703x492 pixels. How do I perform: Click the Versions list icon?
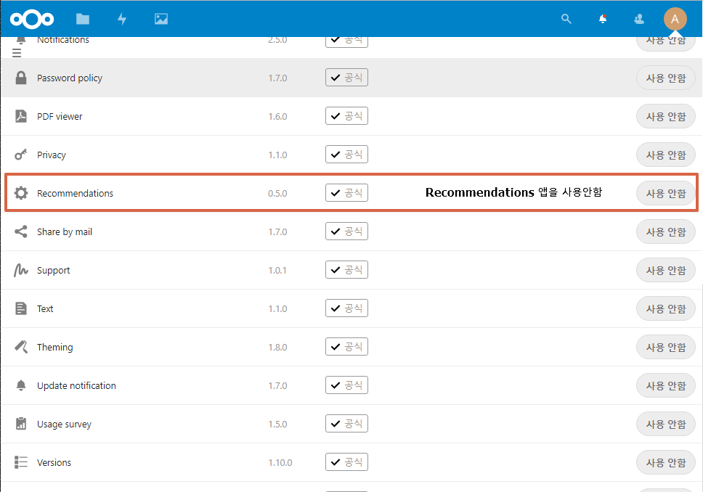click(20, 462)
